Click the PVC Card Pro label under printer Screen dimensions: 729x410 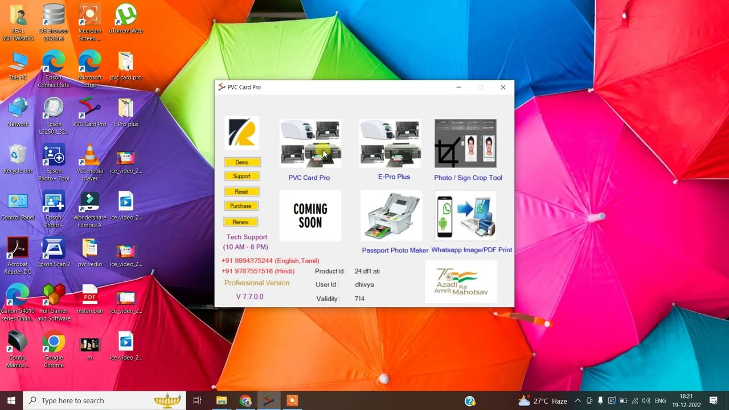point(309,178)
